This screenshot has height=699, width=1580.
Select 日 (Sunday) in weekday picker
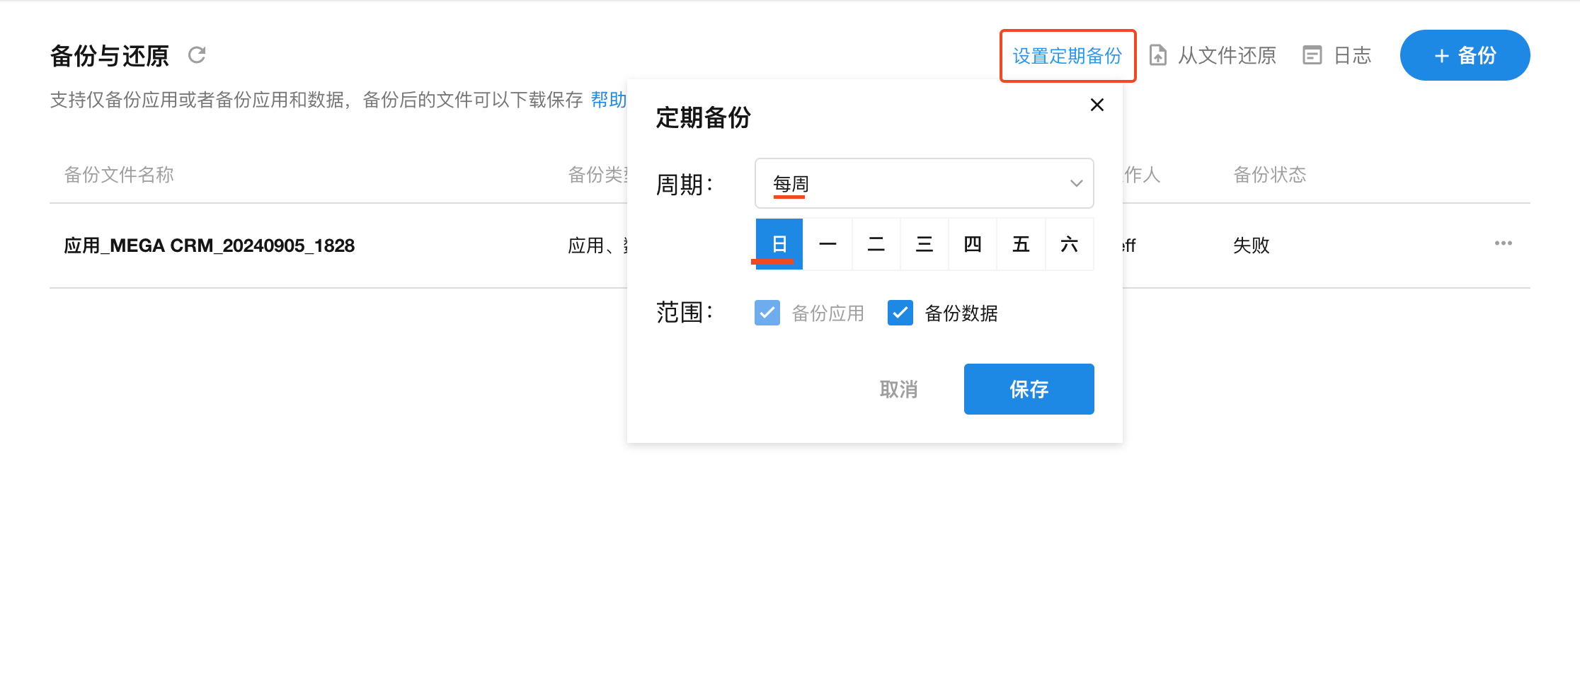point(779,244)
